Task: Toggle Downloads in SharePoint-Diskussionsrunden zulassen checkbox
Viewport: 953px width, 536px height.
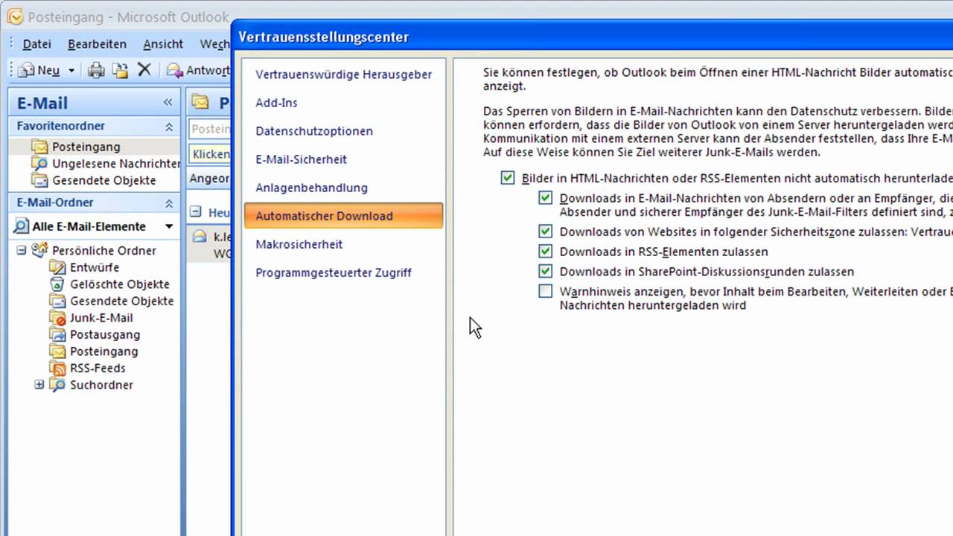Action: (x=546, y=271)
